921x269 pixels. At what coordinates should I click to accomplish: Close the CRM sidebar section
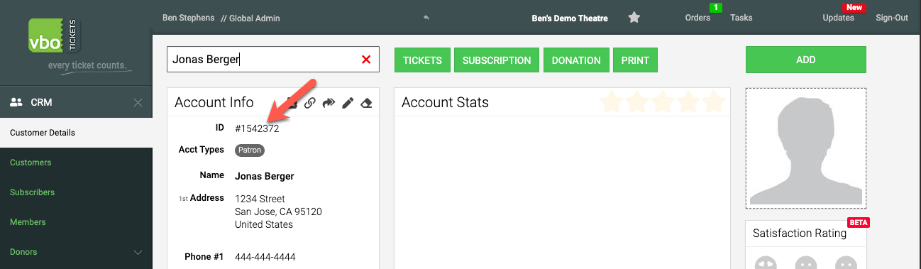pos(138,103)
